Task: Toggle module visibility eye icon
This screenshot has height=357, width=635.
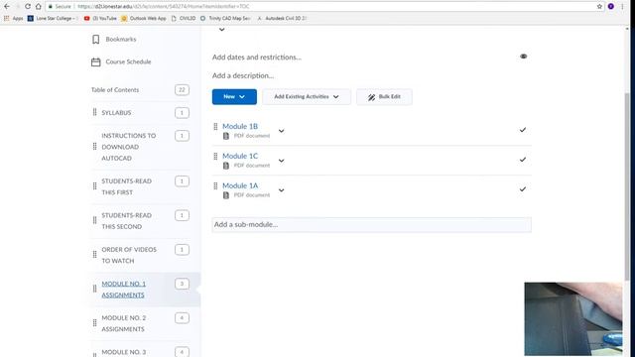Action: click(x=523, y=57)
